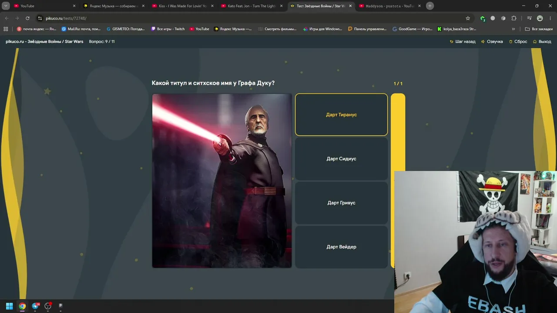Click the Windows Start button

(9, 306)
